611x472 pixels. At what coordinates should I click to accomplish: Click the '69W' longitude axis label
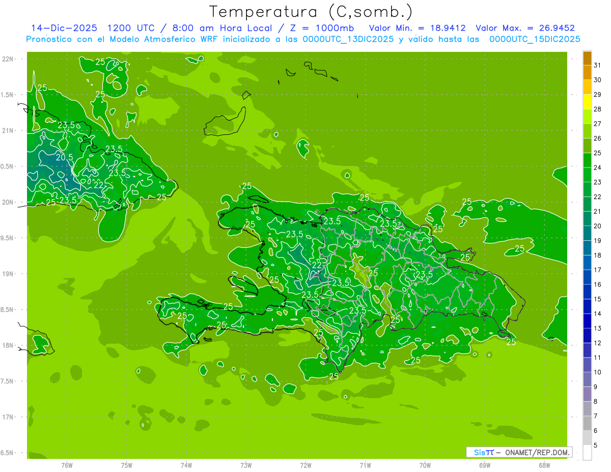(x=485, y=465)
